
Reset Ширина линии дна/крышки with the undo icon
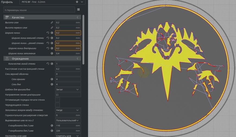pyautogui.click(x=48, y=48)
